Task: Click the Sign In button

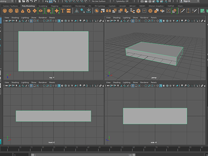Action: (x=187, y=1)
